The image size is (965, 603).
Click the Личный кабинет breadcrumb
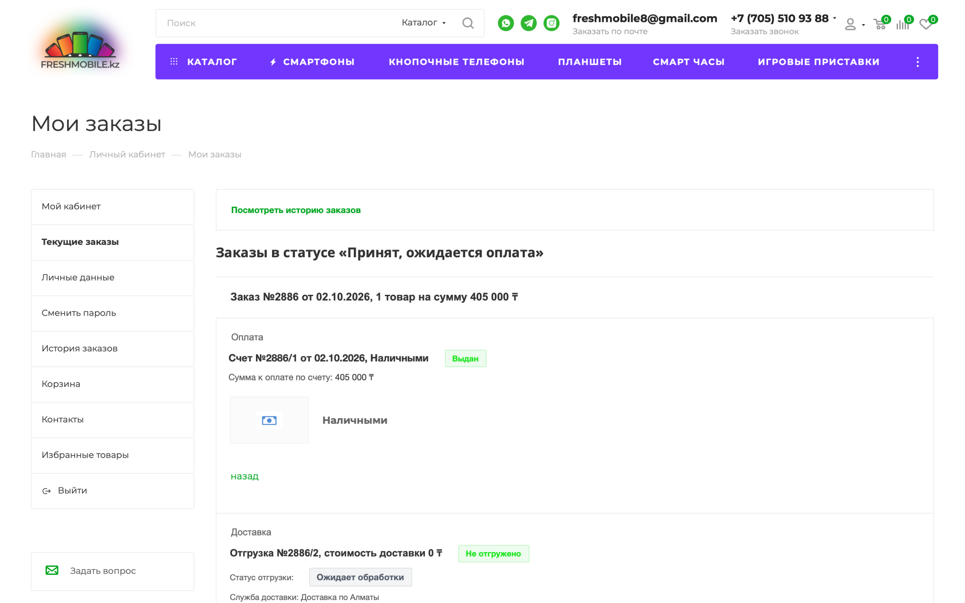[x=127, y=155]
